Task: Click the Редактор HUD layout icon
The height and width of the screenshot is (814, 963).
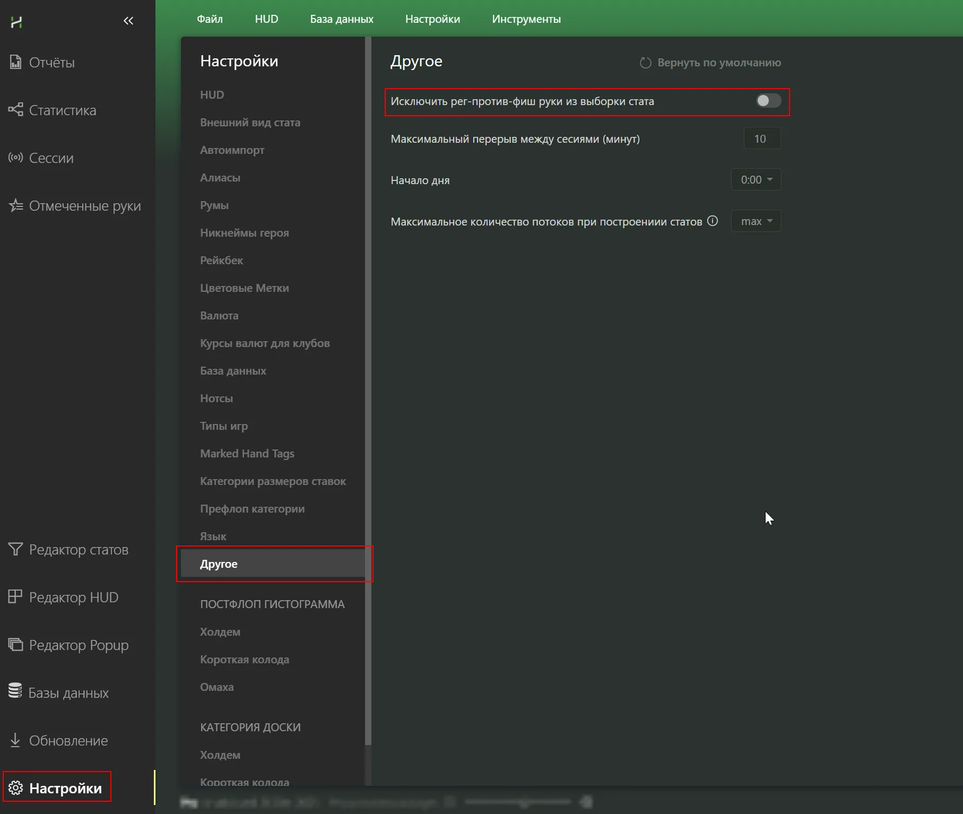Action: [15, 597]
